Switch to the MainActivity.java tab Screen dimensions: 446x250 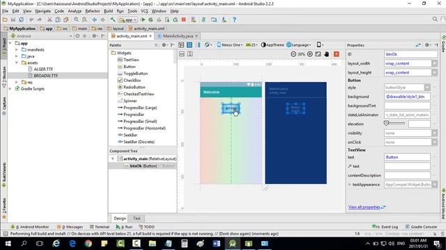pyautogui.click(x=178, y=36)
